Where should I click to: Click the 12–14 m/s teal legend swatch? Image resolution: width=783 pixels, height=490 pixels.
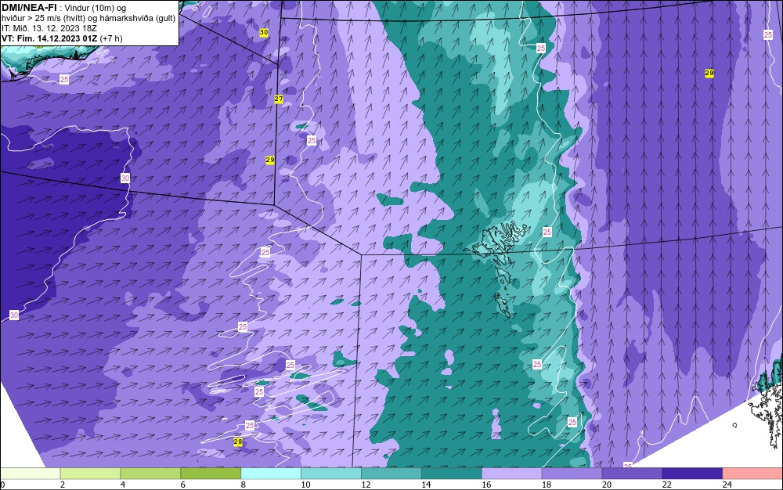[x=391, y=473]
